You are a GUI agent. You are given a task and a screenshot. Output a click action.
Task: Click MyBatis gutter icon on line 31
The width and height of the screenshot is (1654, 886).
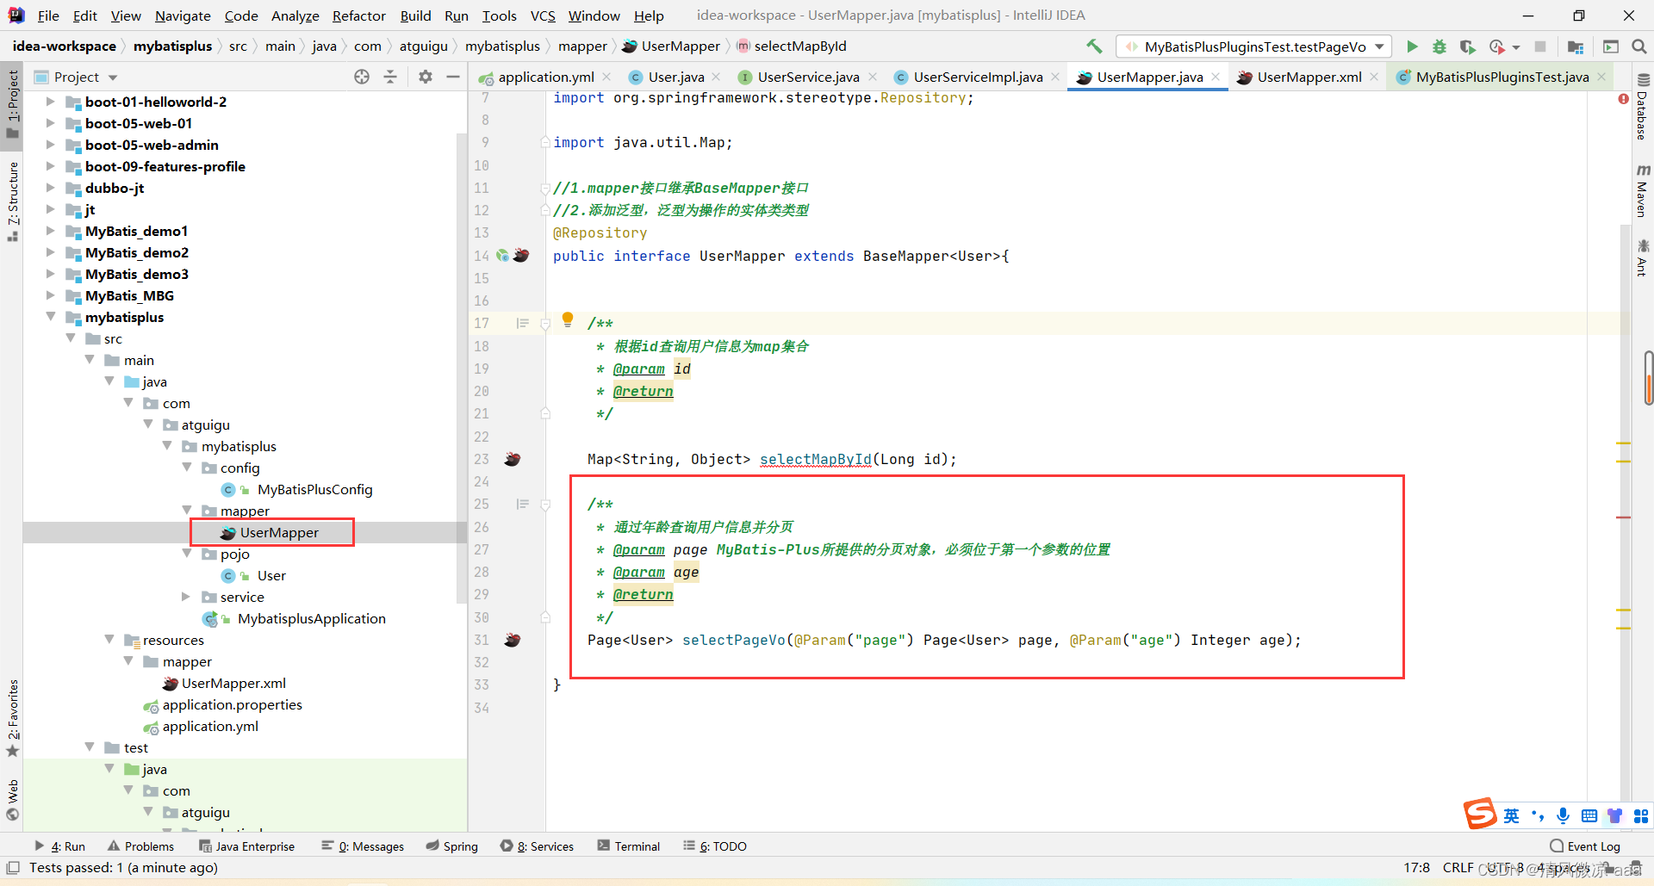coord(513,640)
